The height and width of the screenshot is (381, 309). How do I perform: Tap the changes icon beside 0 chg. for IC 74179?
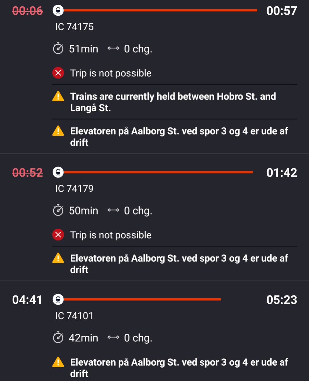point(113,210)
